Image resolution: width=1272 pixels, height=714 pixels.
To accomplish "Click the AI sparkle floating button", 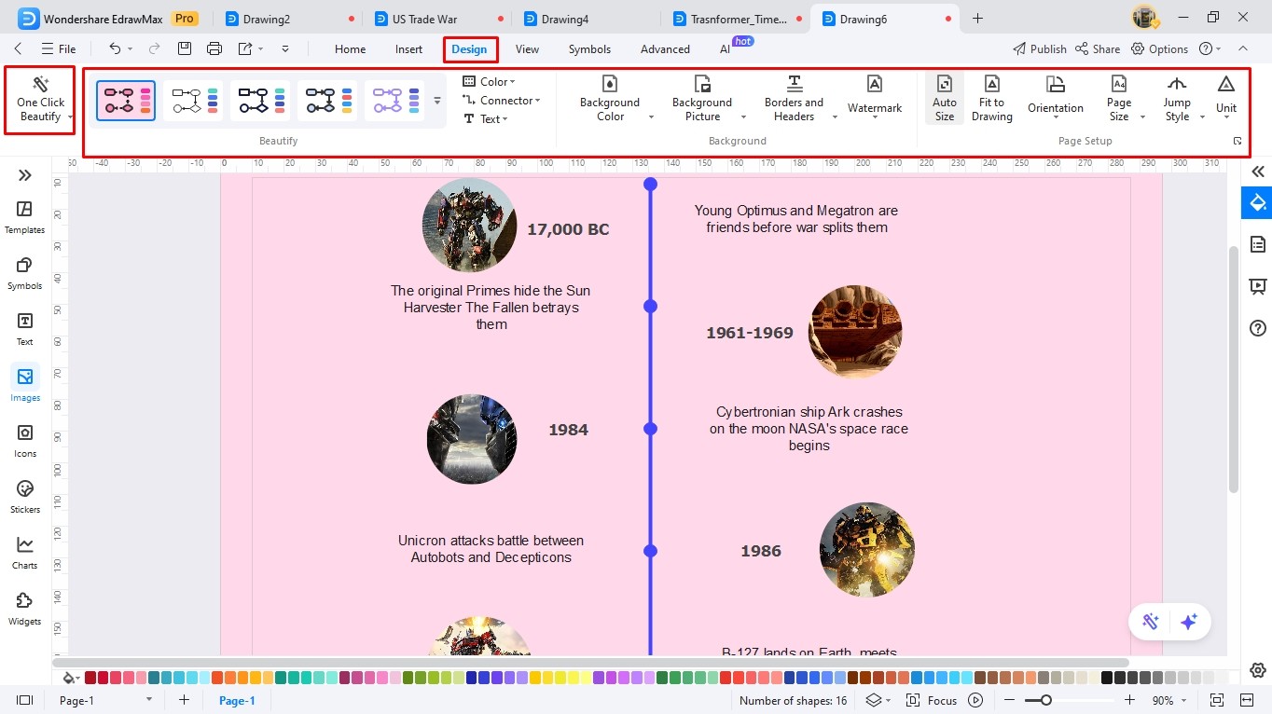I will point(1188,622).
